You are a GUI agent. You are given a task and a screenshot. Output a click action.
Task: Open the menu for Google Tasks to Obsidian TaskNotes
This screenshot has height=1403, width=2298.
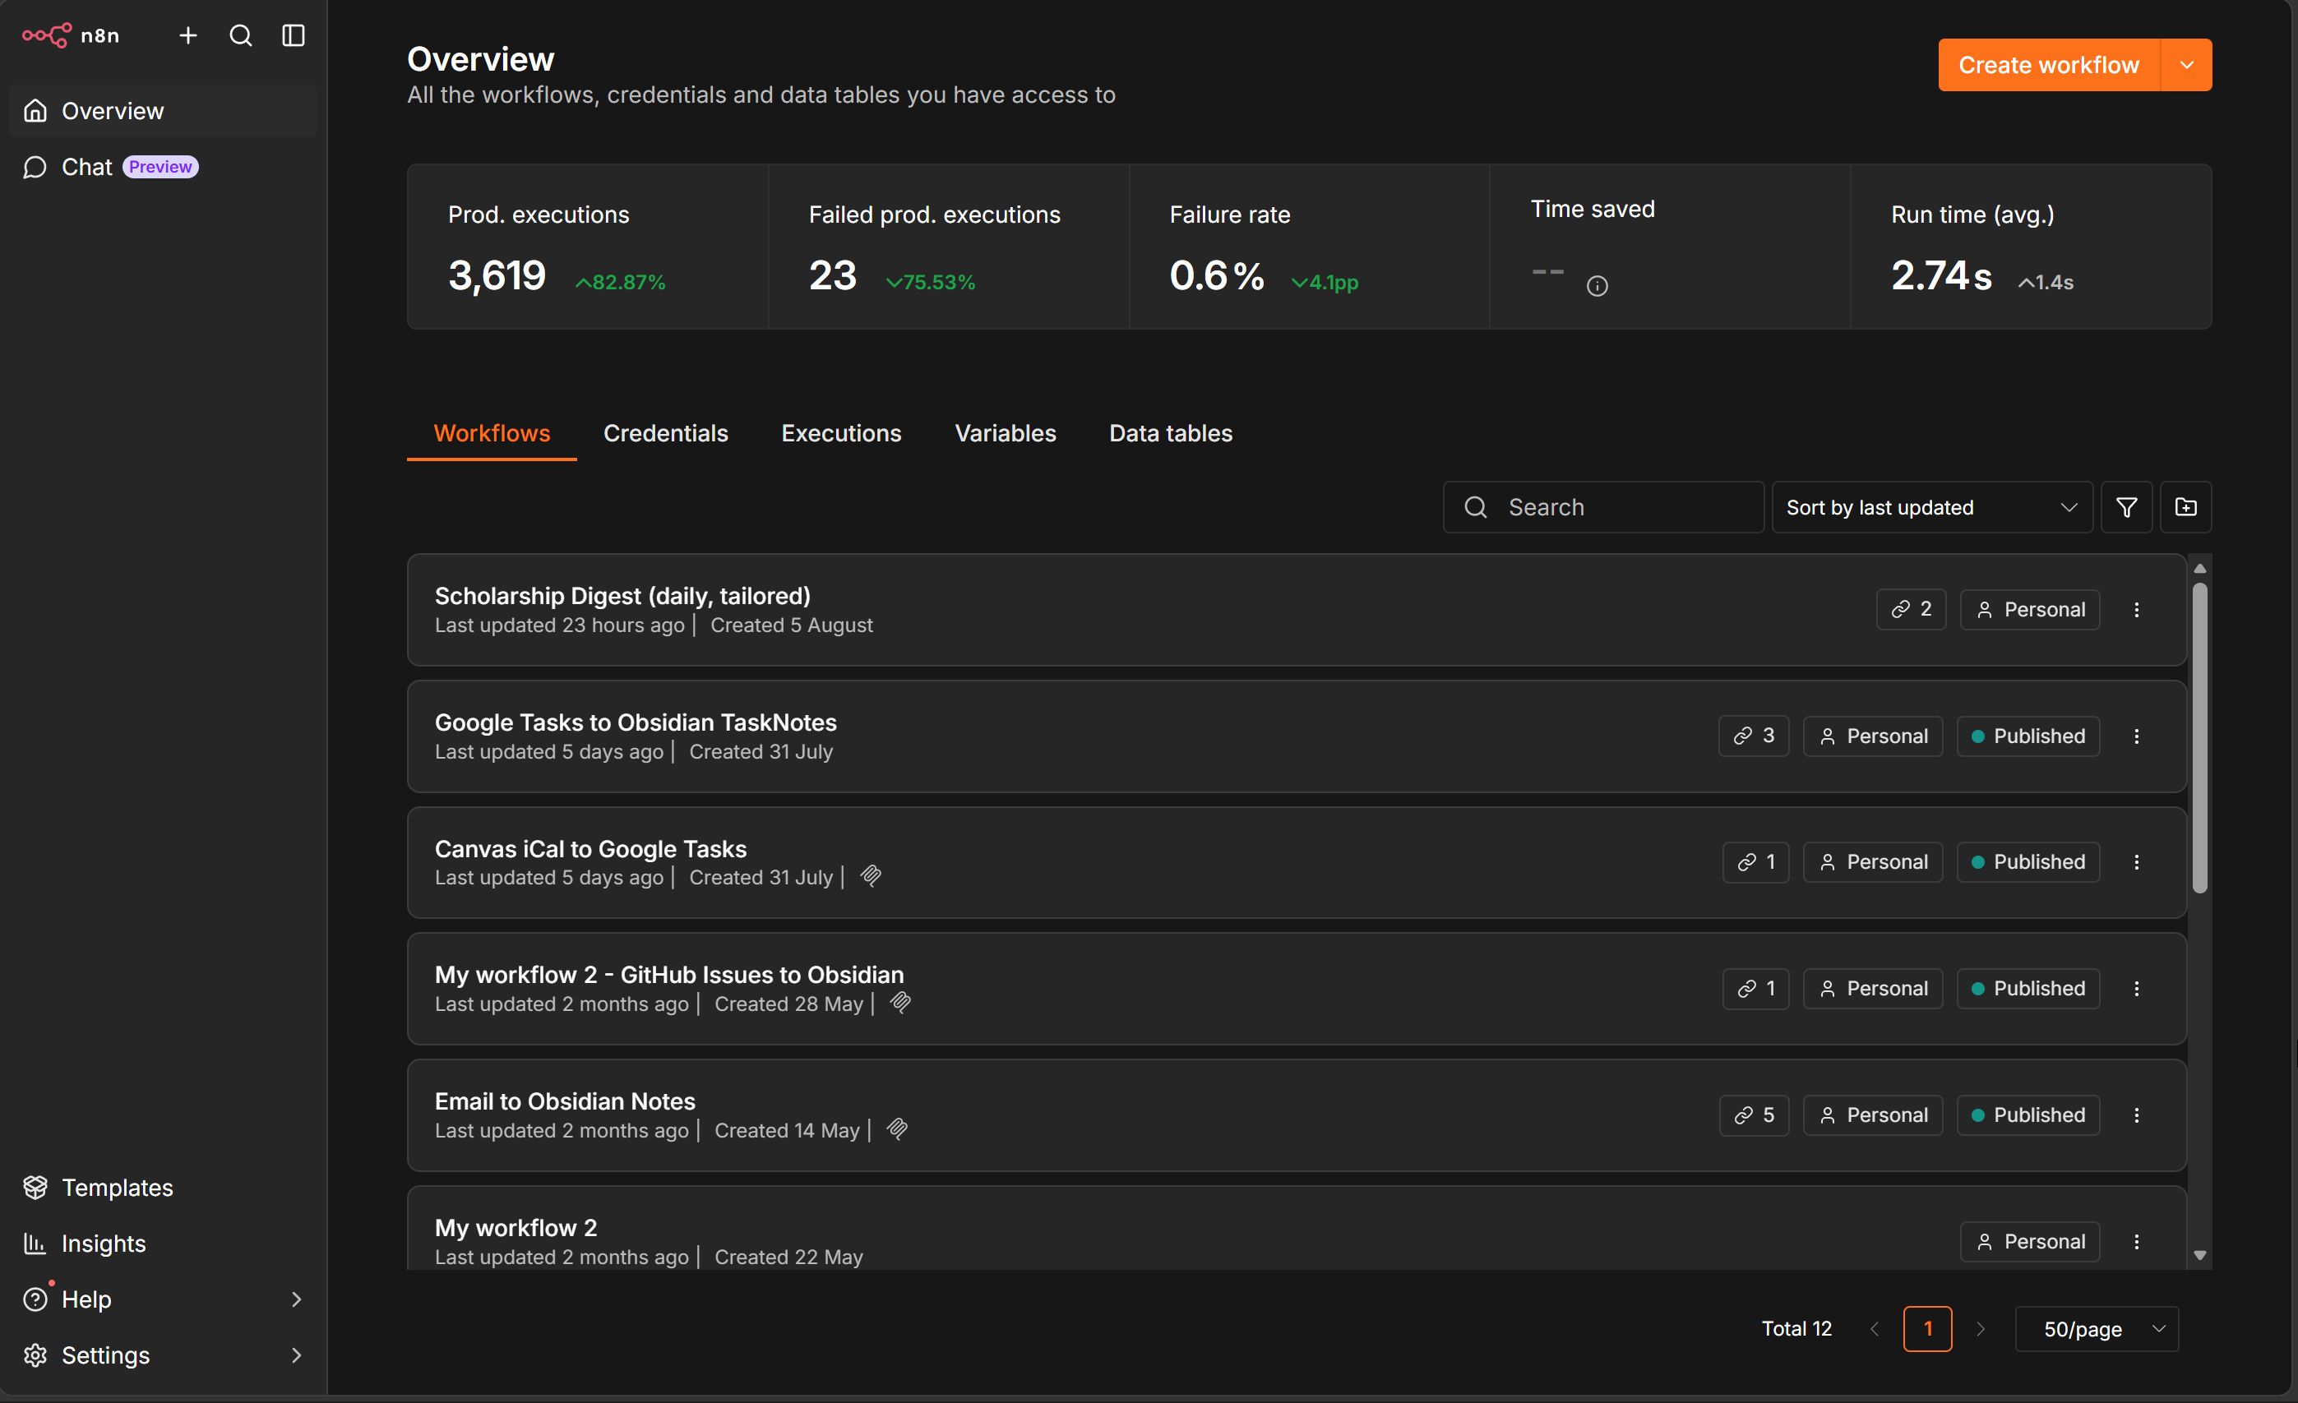point(2137,736)
